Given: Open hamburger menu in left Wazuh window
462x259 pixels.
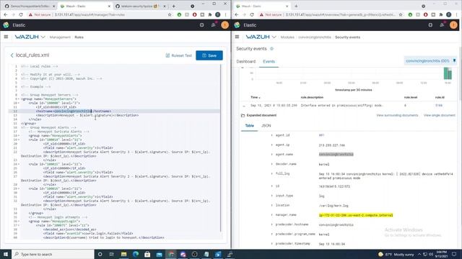Looking at the screenshot, I should coord(6,37).
